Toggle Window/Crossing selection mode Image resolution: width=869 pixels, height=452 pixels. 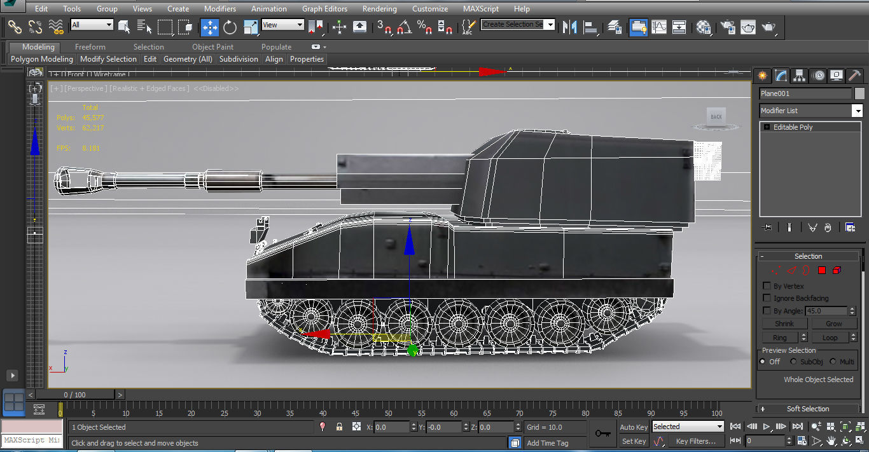coord(185,27)
